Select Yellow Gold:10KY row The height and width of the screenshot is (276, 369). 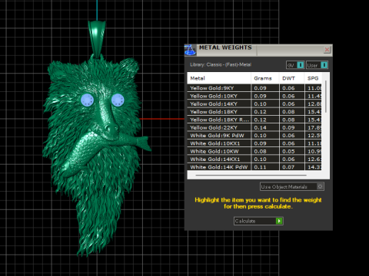coord(254,96)
